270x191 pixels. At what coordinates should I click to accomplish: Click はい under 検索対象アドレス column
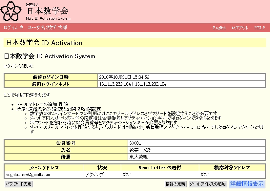pos(205,175)
